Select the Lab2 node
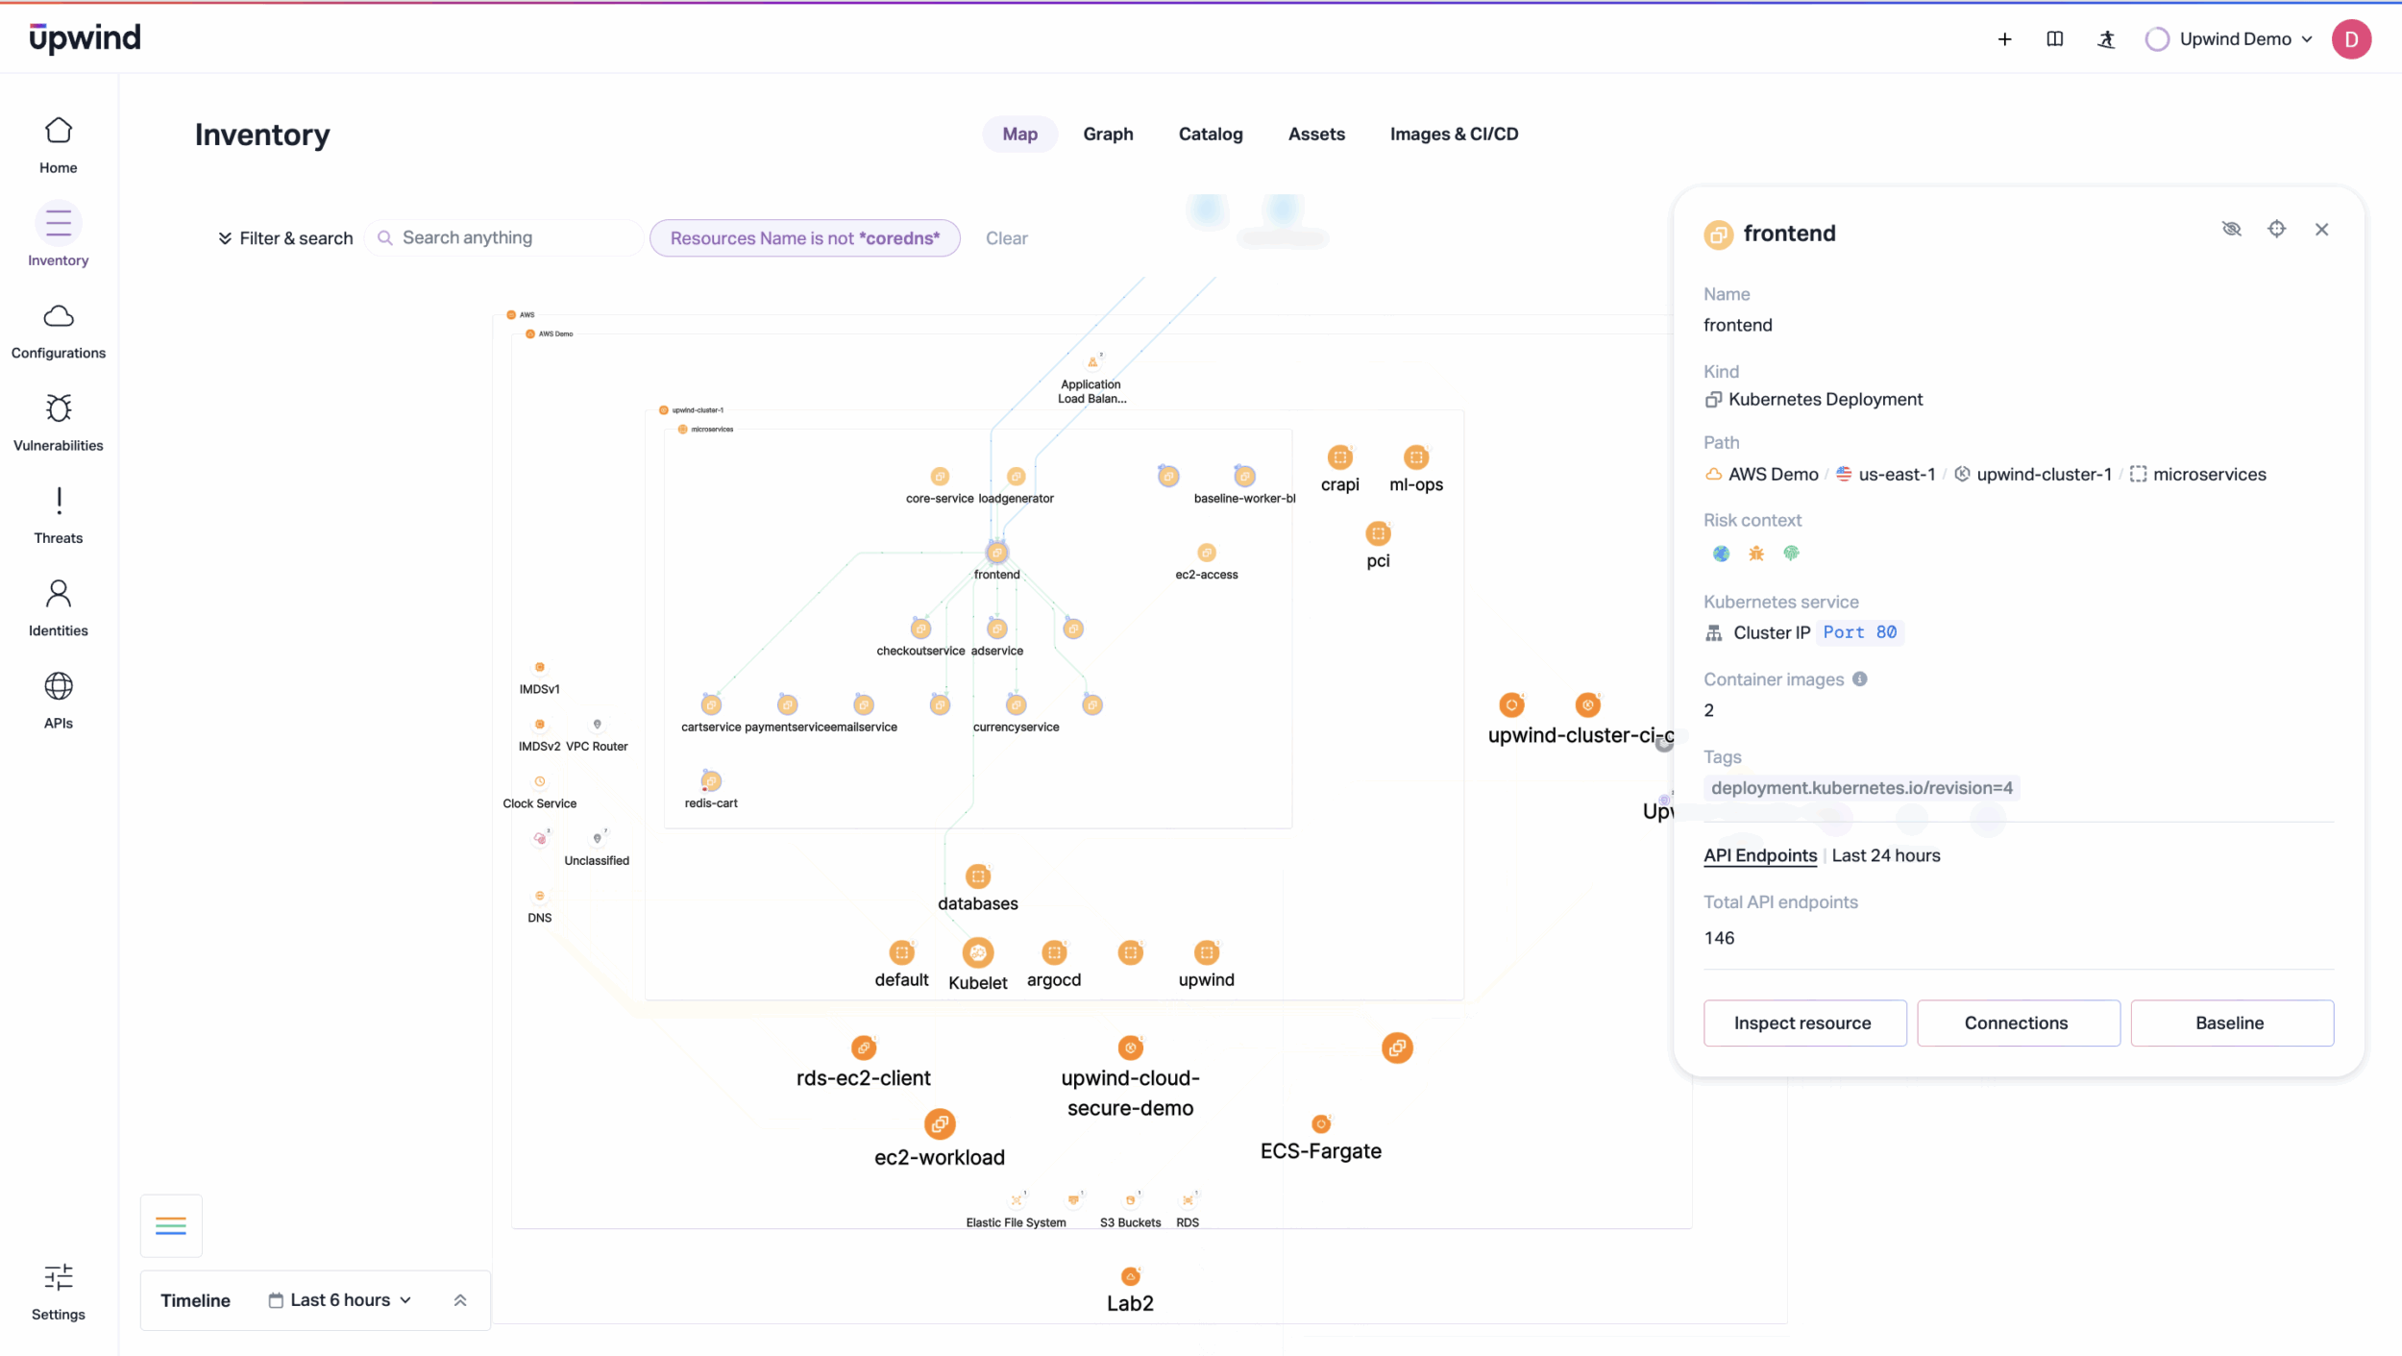The width and height of the screenshot is (2402, 1356). (1130, 1276)
